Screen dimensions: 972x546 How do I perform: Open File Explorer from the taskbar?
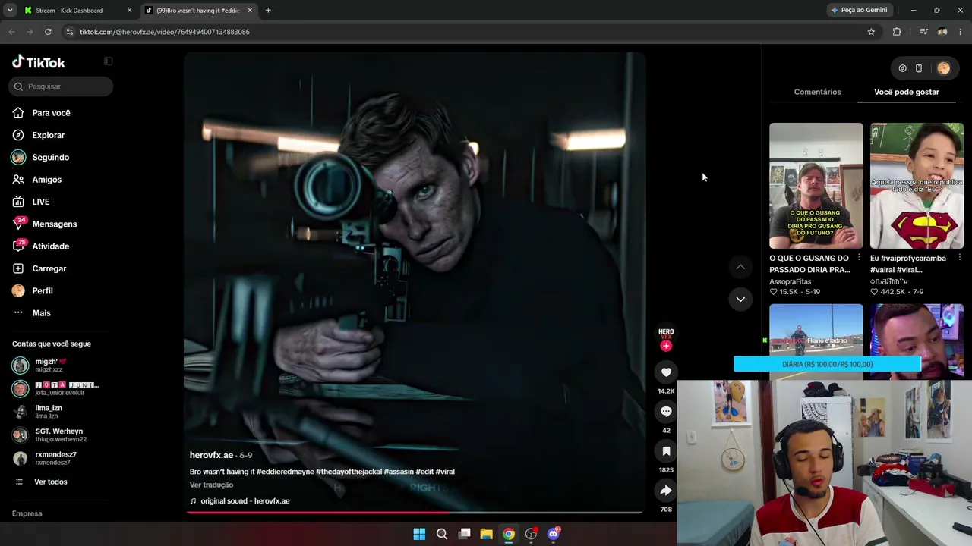486,534
